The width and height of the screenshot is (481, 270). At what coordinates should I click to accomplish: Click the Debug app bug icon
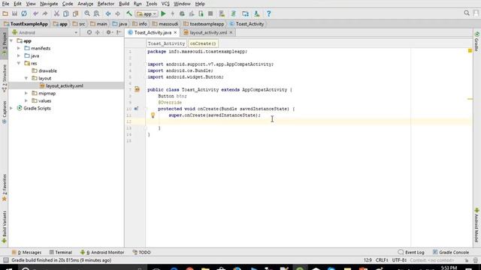pos(182,13)
